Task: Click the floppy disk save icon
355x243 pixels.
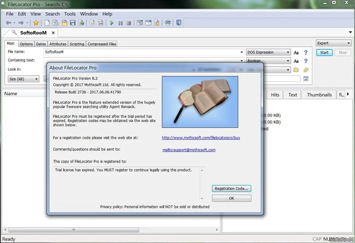Action: coord(73,23)
